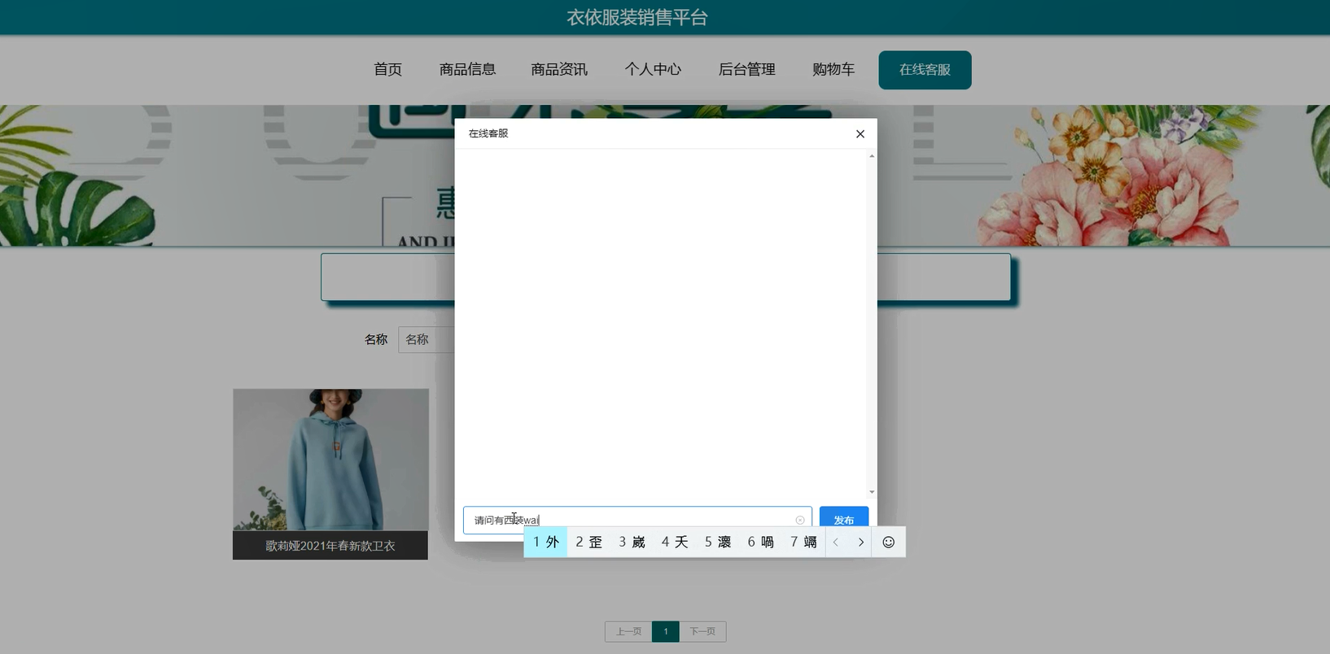Select IME candidate 1 外
Screen dimensions: 1330x654
click(x=545, y=543)
